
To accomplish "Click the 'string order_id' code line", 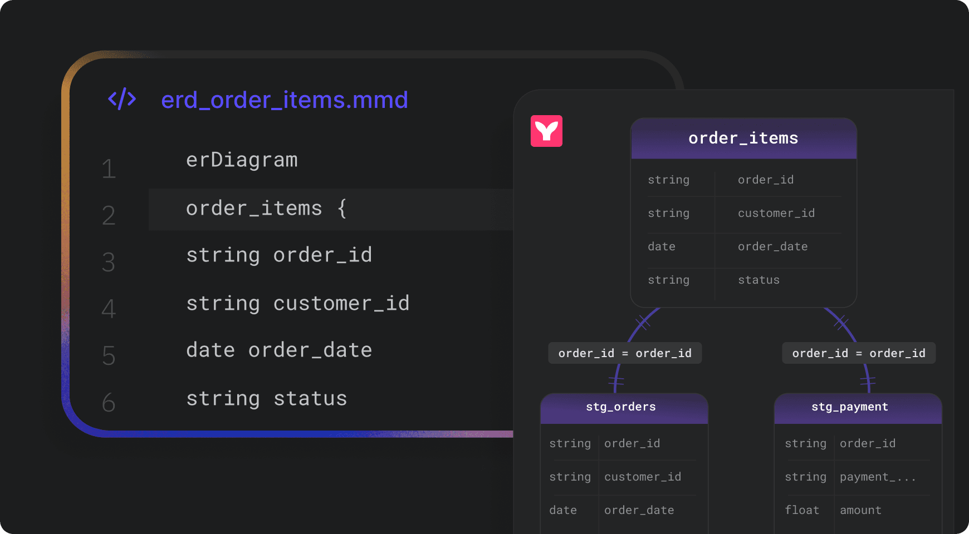I will point(279,255).
